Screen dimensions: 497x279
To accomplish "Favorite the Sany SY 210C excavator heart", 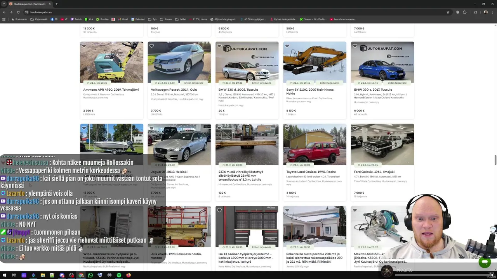I will point(287,46).
